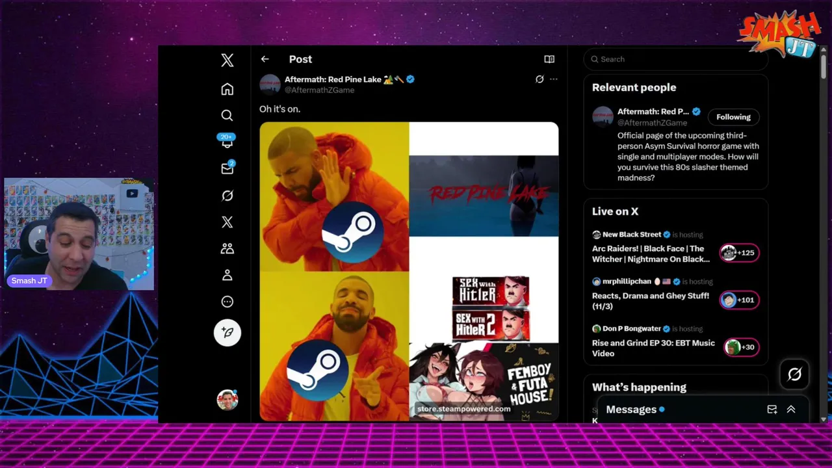
Task: Click the +30 listeners badge
Action: coord(741,347)
